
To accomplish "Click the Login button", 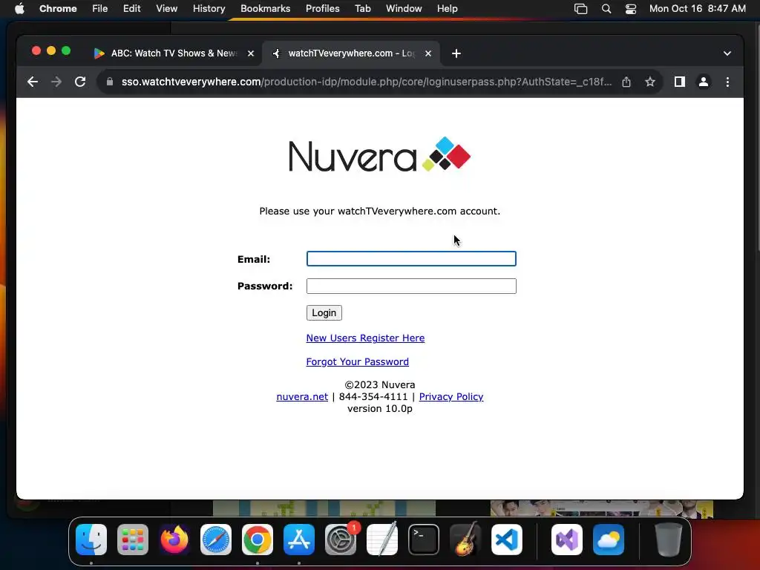I will click(x=324, y=312).
